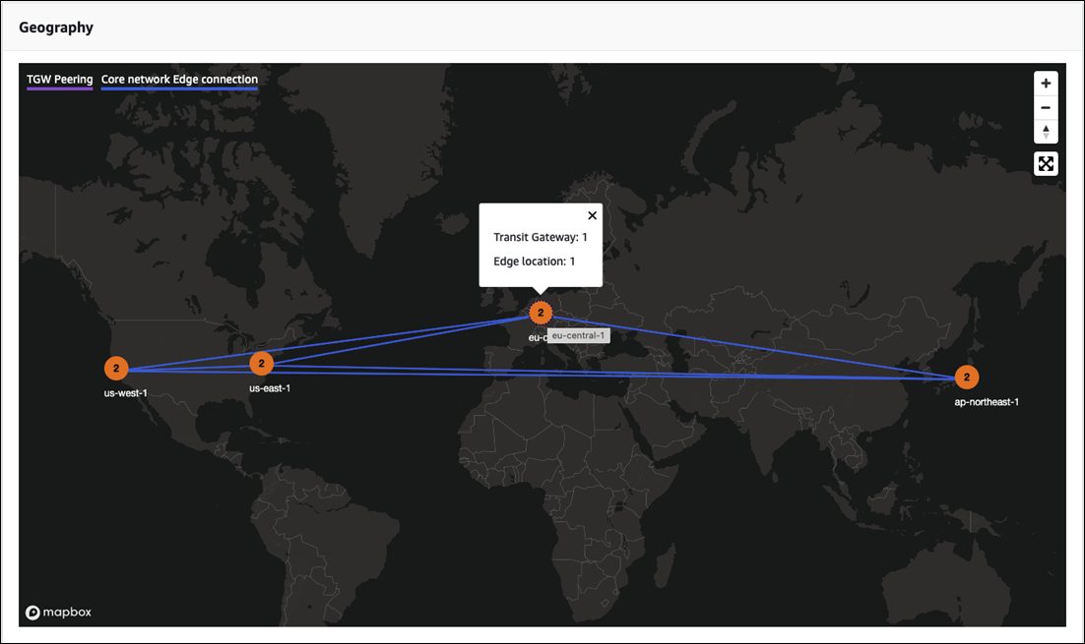Screen dimensions: 1085x644
Task: Click the zoom out "−" map control
Action: coord(1046,107)
